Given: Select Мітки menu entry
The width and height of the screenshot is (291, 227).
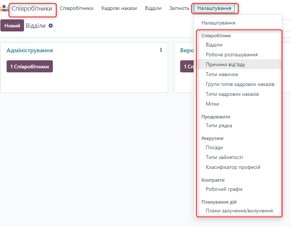Looking at the screenshot, I should point(238,104).
